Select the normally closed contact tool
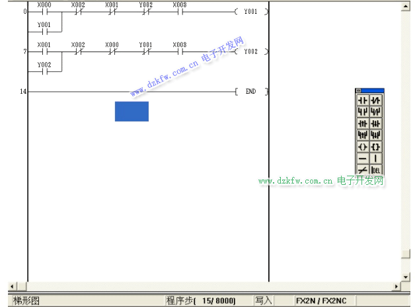The width and height of the screenshot is (415, 307). [376, 100]
